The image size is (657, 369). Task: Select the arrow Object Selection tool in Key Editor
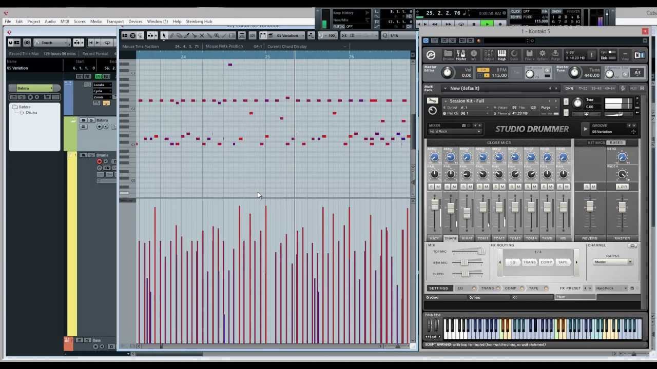coord(164,35)
